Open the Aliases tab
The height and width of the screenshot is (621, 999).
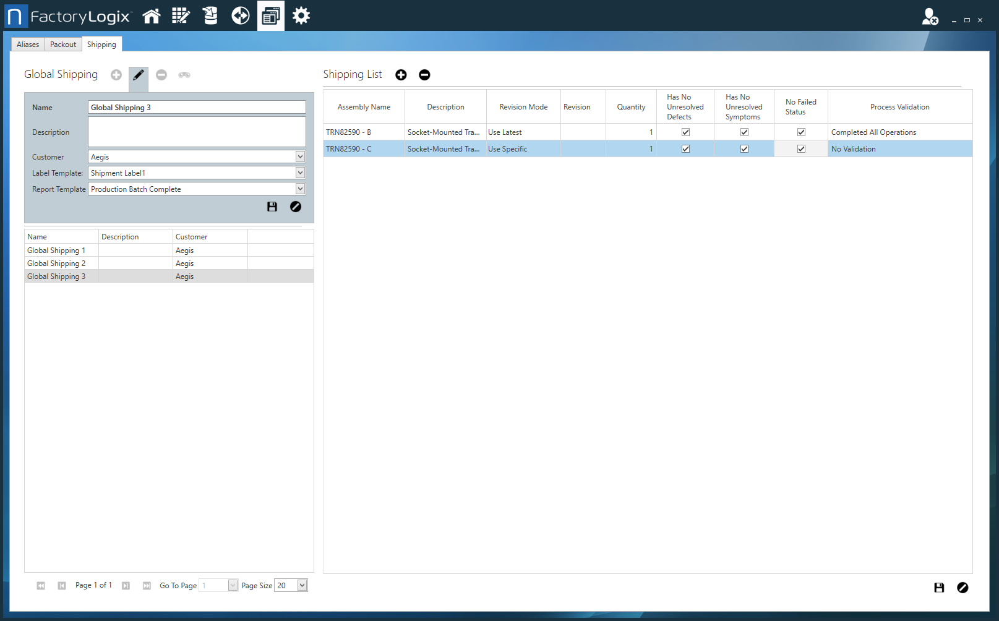[27, 44]
